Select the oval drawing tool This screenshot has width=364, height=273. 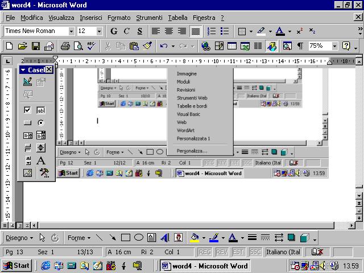point(139,238)
